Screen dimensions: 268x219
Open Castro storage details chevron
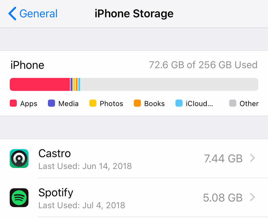(253, 158)
